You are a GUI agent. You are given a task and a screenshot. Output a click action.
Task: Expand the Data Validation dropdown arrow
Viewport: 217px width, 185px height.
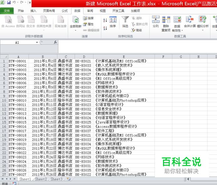pyautogui.click(x=182, y=31)
